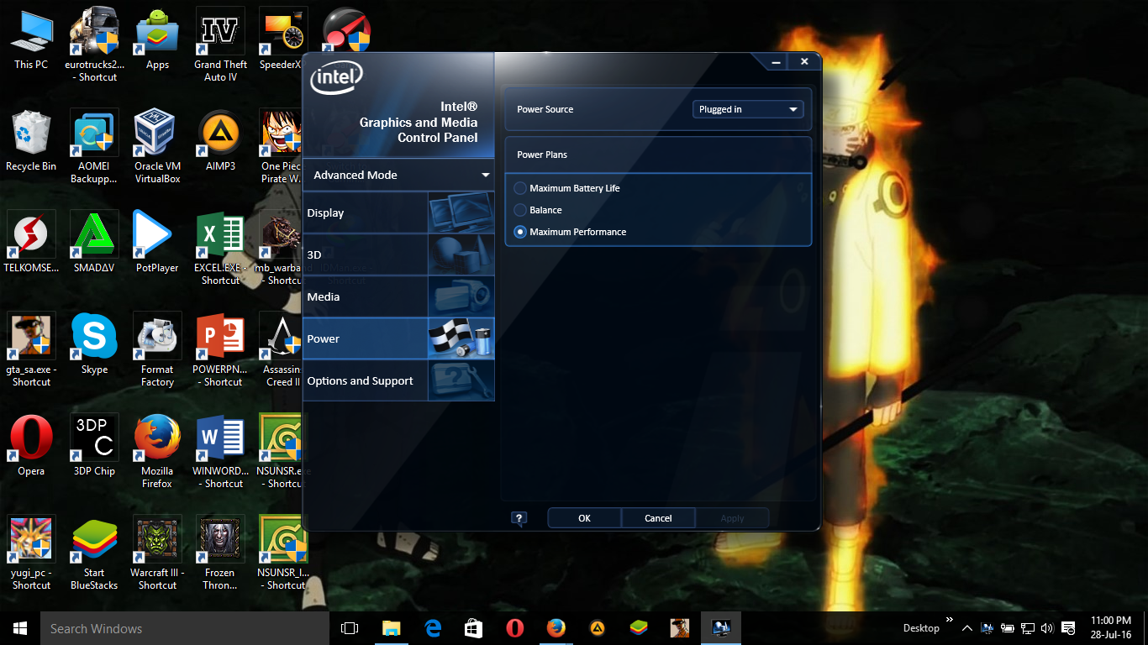Select the Mozilla Firefox desktop icon
This screenshot has width=1148, height=645.
coord(157,451)
